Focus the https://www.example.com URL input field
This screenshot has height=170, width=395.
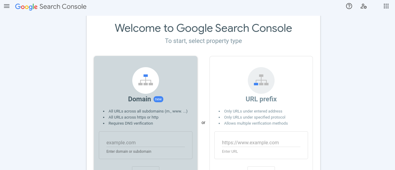pos(261,143)
